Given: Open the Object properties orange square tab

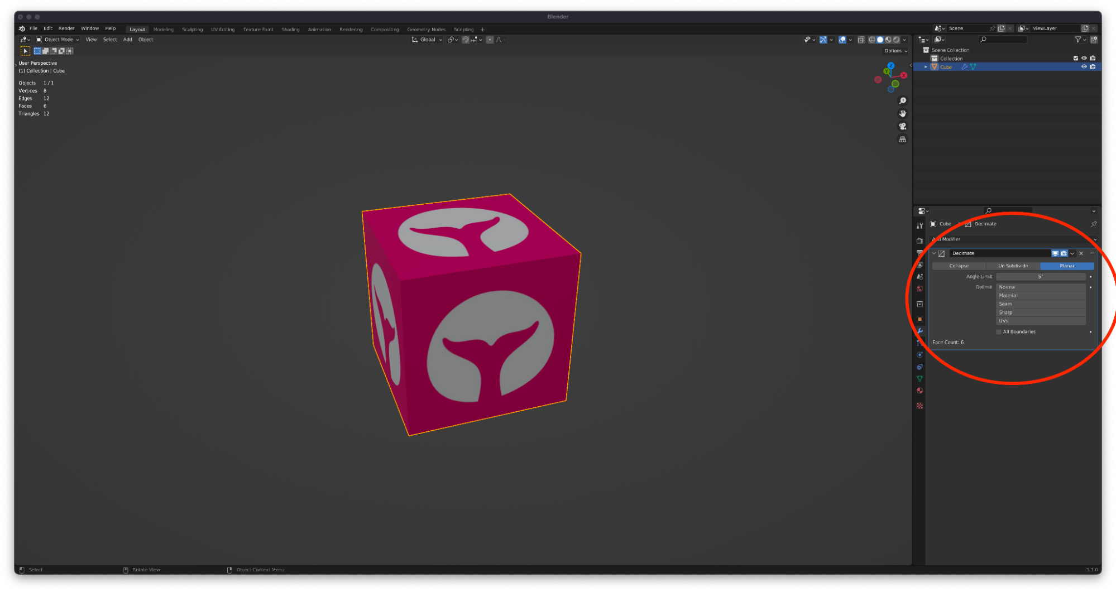Looking at the screenshot, I should coord(919,319).
